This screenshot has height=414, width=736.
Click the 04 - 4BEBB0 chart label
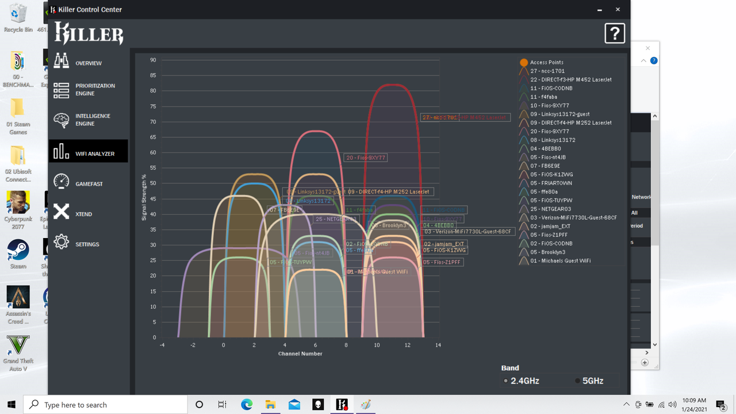(439, 225)
